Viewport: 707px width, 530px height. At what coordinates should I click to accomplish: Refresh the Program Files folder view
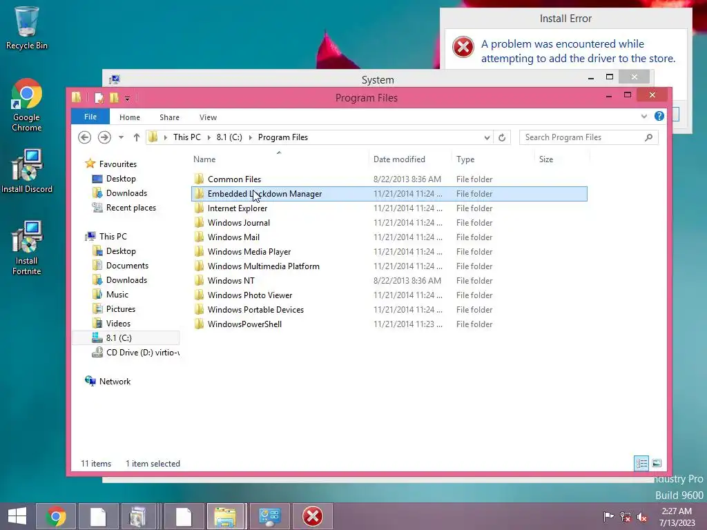(502, 137)
